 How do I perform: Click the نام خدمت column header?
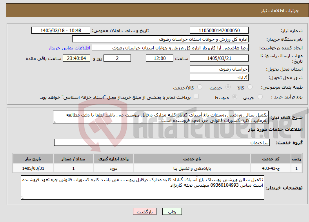192,159
